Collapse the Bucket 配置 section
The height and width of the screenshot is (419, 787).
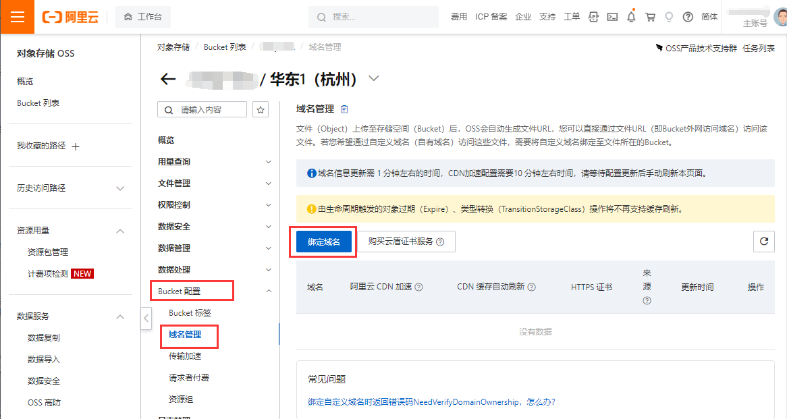point(268,291)
